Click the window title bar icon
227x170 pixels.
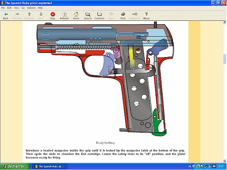coord(2,3)
